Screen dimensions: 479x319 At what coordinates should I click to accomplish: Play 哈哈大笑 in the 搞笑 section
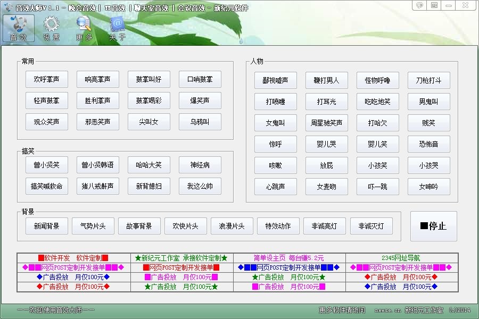[x=149, y=165]
